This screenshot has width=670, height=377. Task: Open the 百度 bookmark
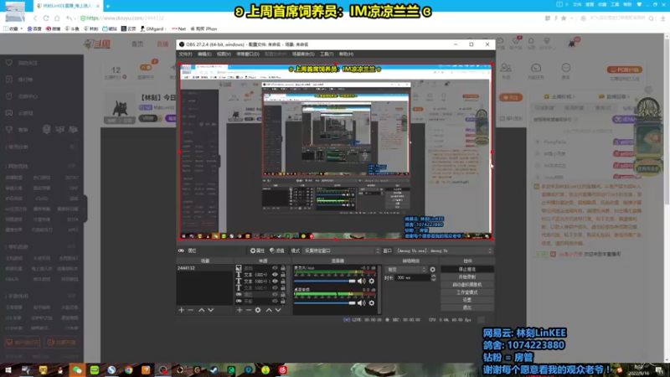tap(34, 28)
